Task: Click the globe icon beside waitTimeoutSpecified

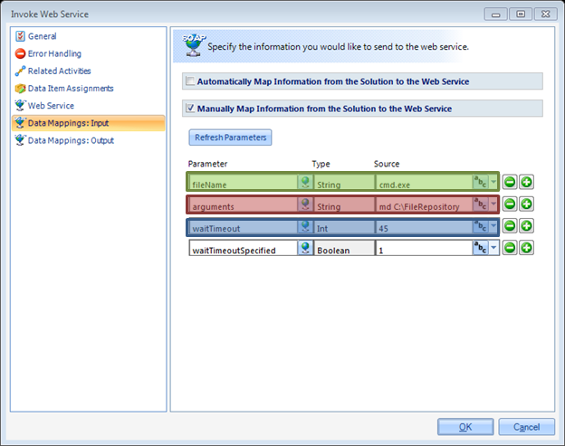Action: pyautogui.click(x=305, y=248)
